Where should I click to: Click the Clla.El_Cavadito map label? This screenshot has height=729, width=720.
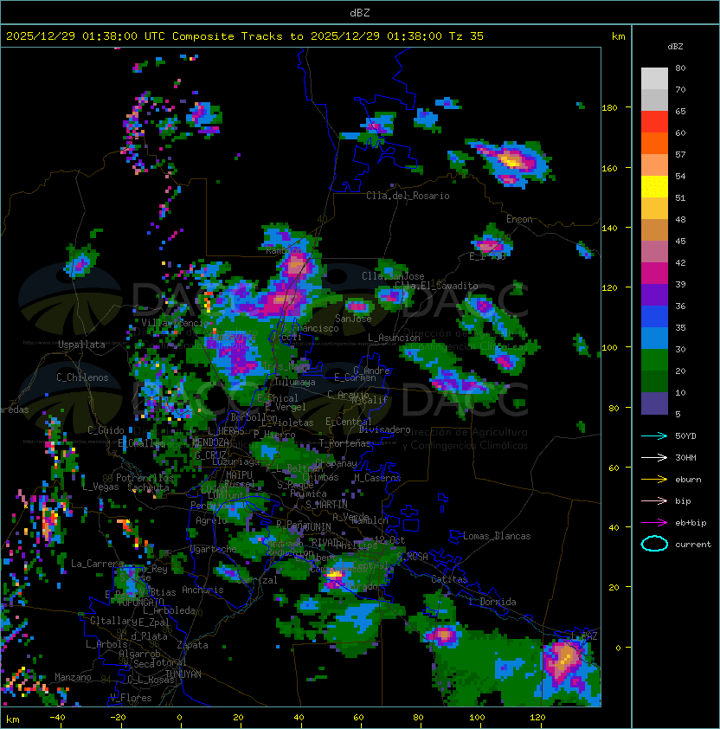tap(436, 286)
